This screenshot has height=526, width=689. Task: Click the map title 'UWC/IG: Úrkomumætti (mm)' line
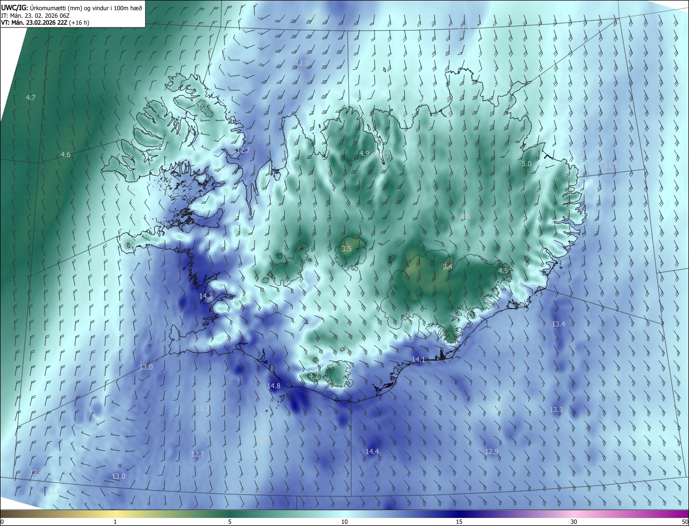coord(72,7)
